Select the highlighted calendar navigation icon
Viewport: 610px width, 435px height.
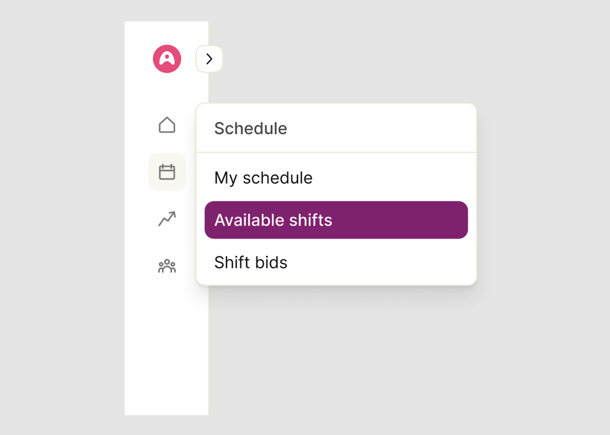coord(166,171)
